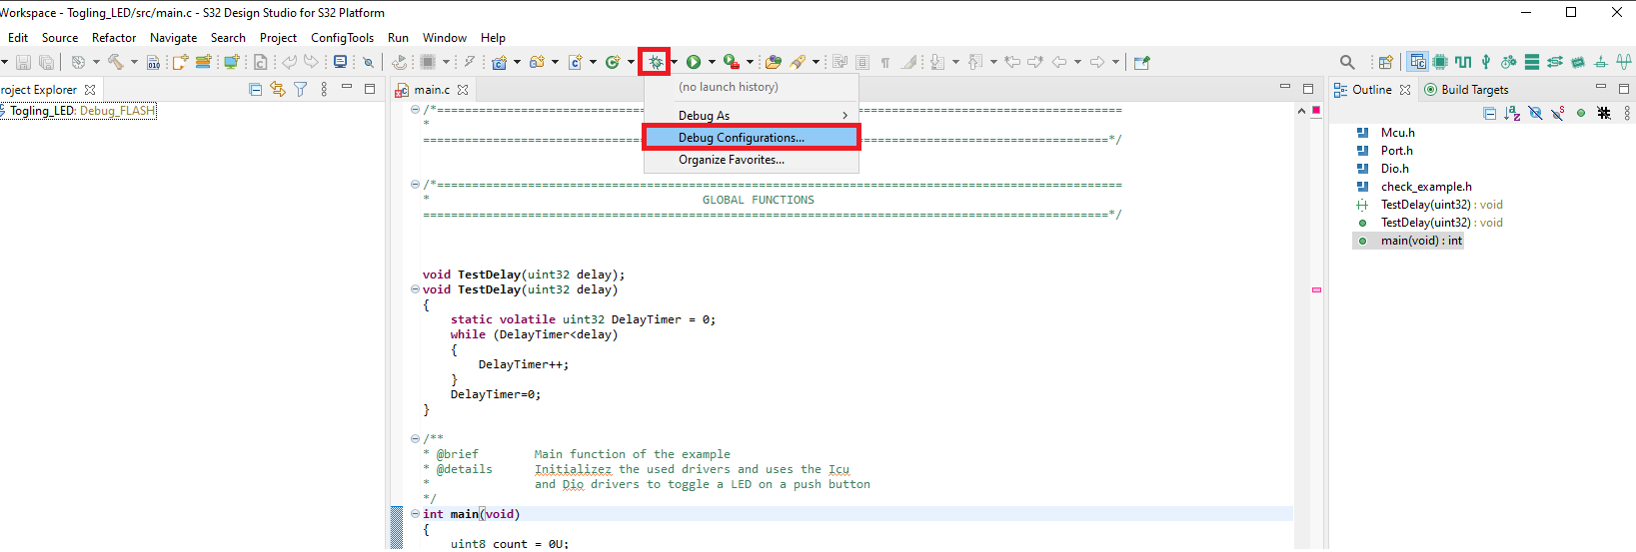This screenshot has width=1636, height=552.
Task: Toggle alphabetical Sort in Outline view
Action: tap(1512, 113)
